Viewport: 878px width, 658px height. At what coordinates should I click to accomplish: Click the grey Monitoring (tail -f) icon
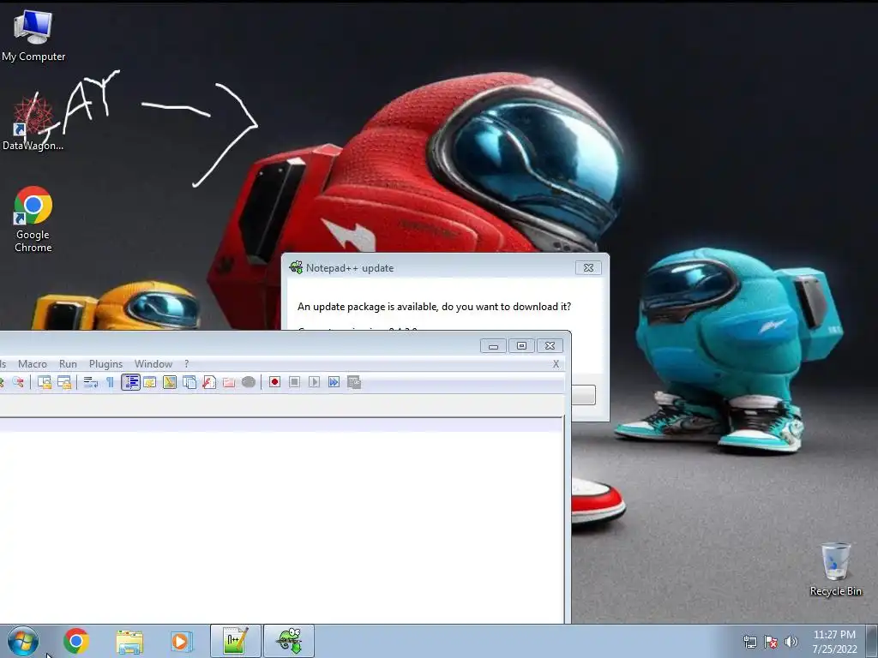[x=249, y=382]
